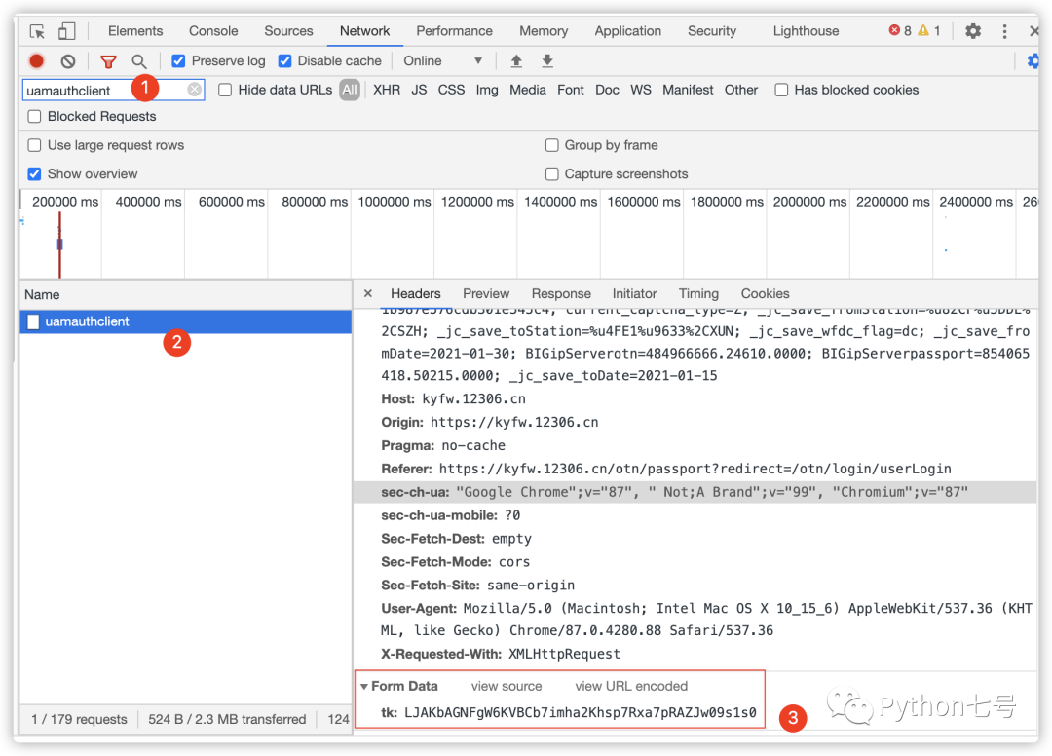This screenshot has height=756, width=1052.
Task: Click view URL encoded link
Action: coord(631,686)
